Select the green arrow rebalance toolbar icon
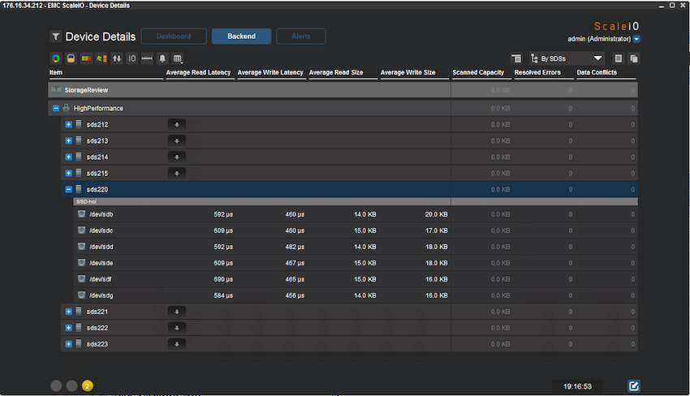 click(x=101, y=58)
